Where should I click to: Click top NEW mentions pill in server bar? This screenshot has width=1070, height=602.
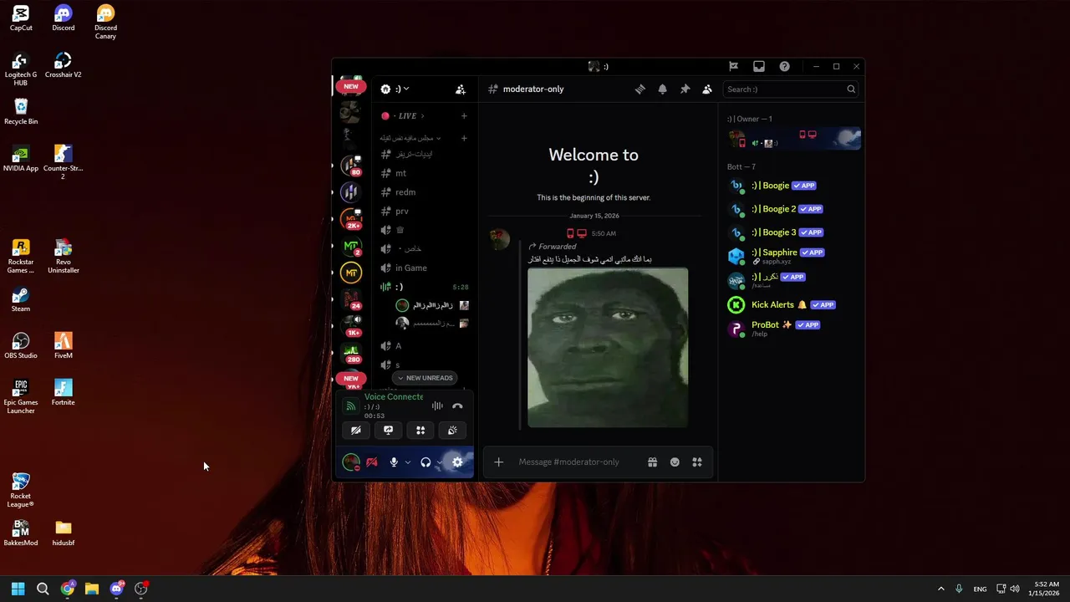click(351, 86)
